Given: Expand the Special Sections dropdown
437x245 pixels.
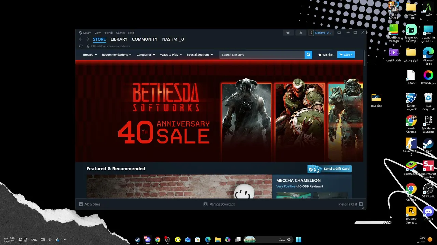Looking at the screenshot, I should pyautogui.click(x=200, y=55).
